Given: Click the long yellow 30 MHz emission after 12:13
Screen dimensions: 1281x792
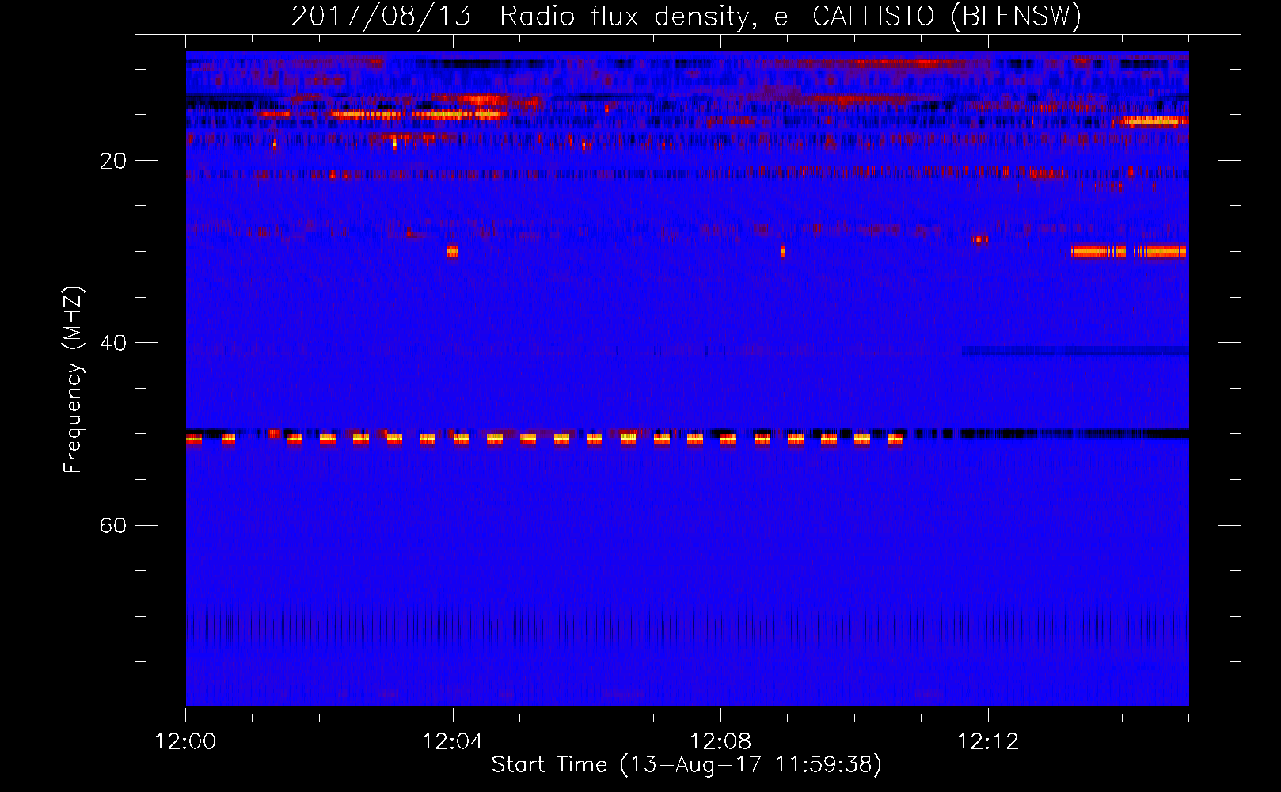Looking at the screenshot, I should tap(1128, 252).
